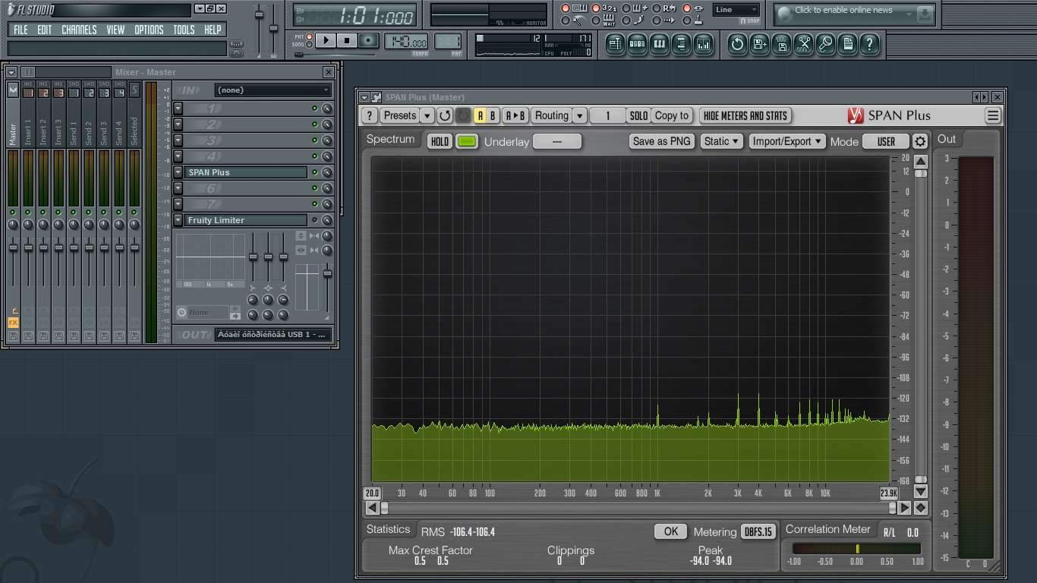Open the OPTIONS menu
The height and width of the screenshot is (583, 1037).
[x=149, y=30]
